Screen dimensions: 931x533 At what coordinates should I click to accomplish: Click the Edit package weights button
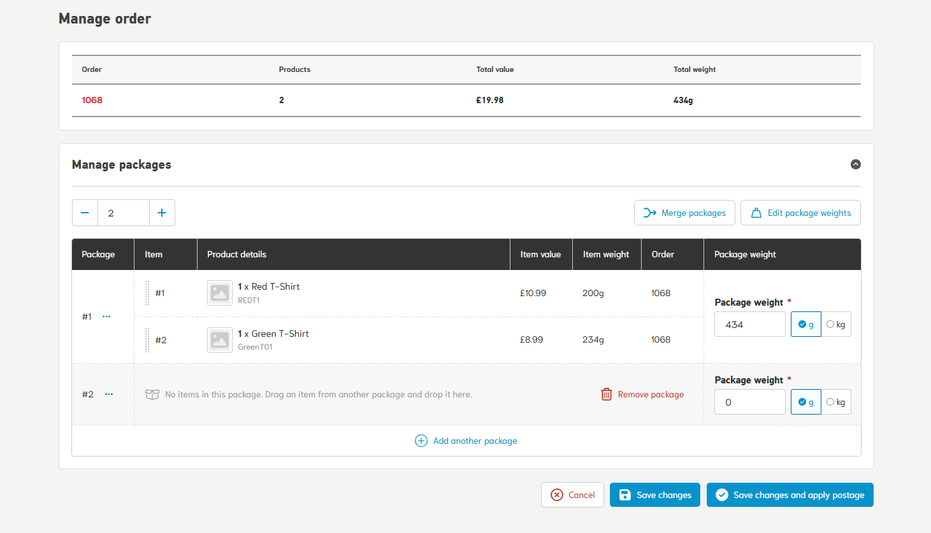pos(800,213)
